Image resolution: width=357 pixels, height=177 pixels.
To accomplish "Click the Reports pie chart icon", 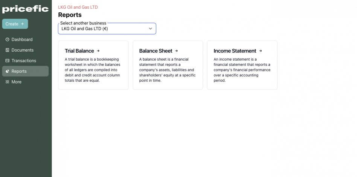I will click(x=7, y=71).
